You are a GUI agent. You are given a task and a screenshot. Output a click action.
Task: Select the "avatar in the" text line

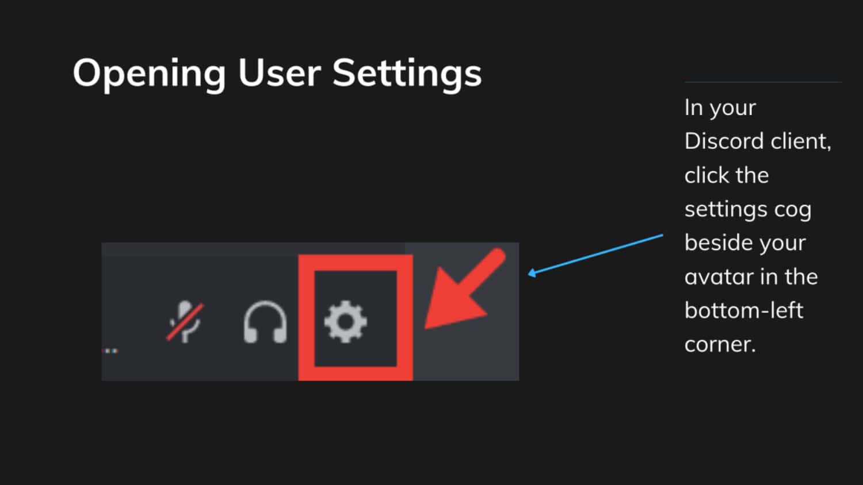pyautogui.click(x=751, y=277)
